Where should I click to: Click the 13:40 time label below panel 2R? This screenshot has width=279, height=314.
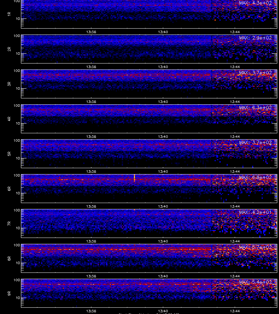[163, 67]
